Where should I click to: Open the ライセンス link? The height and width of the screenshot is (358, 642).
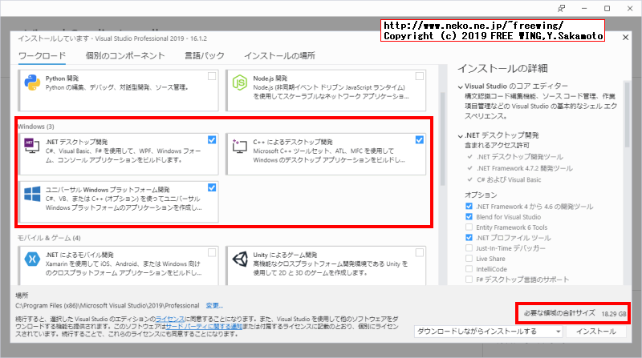[169, 319]
